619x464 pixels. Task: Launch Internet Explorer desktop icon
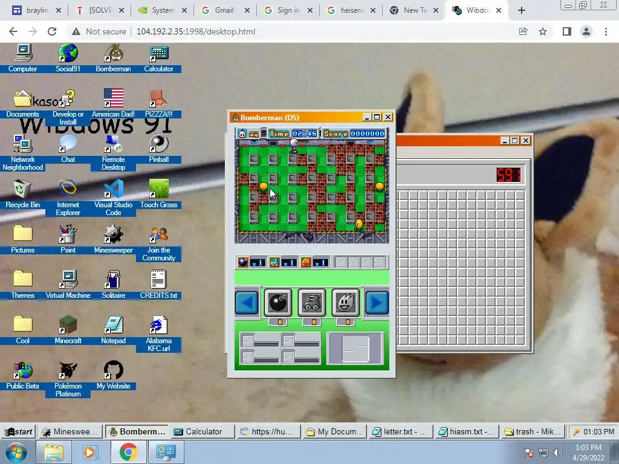[68, 188]
